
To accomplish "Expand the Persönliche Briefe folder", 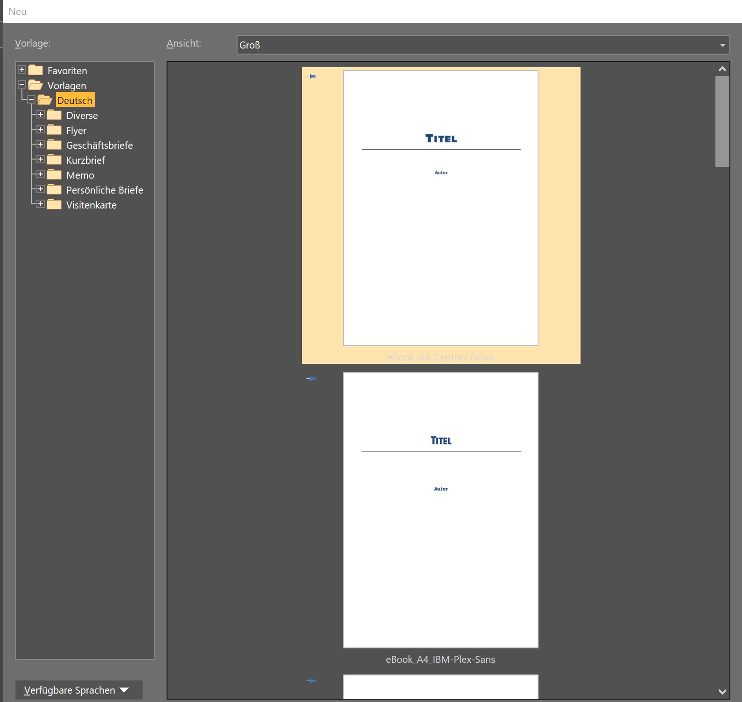I will click(x=41, y=189).
